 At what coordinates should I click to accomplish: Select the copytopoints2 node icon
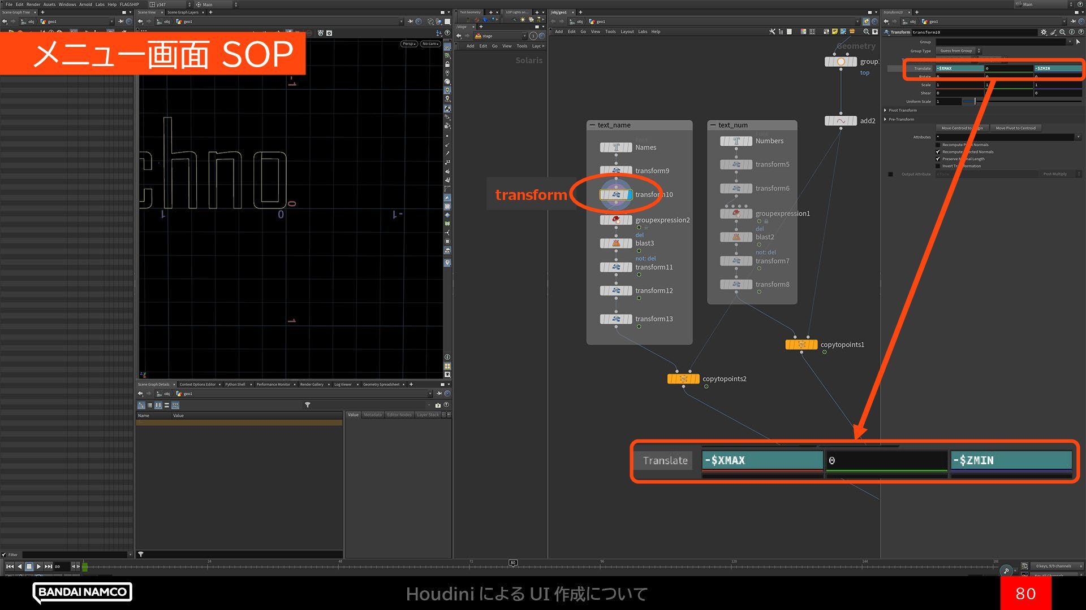683,379
